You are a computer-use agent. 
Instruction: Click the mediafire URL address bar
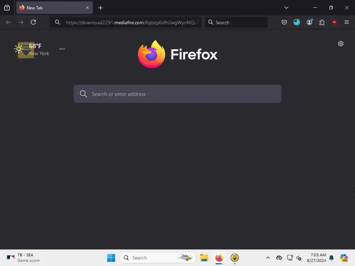[126, 23]
